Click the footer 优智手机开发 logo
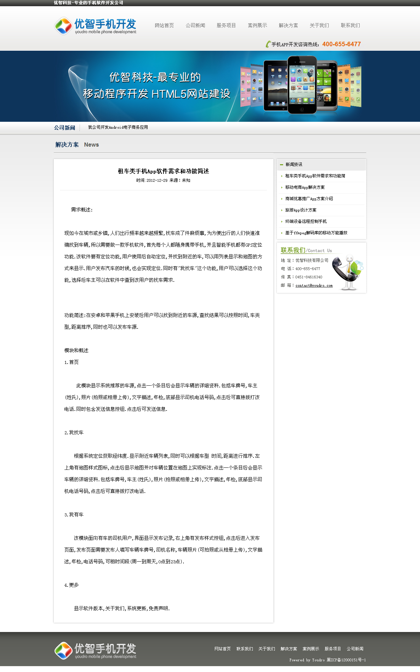The width and height of the screenshot is (420, 672). pos(96,651)
